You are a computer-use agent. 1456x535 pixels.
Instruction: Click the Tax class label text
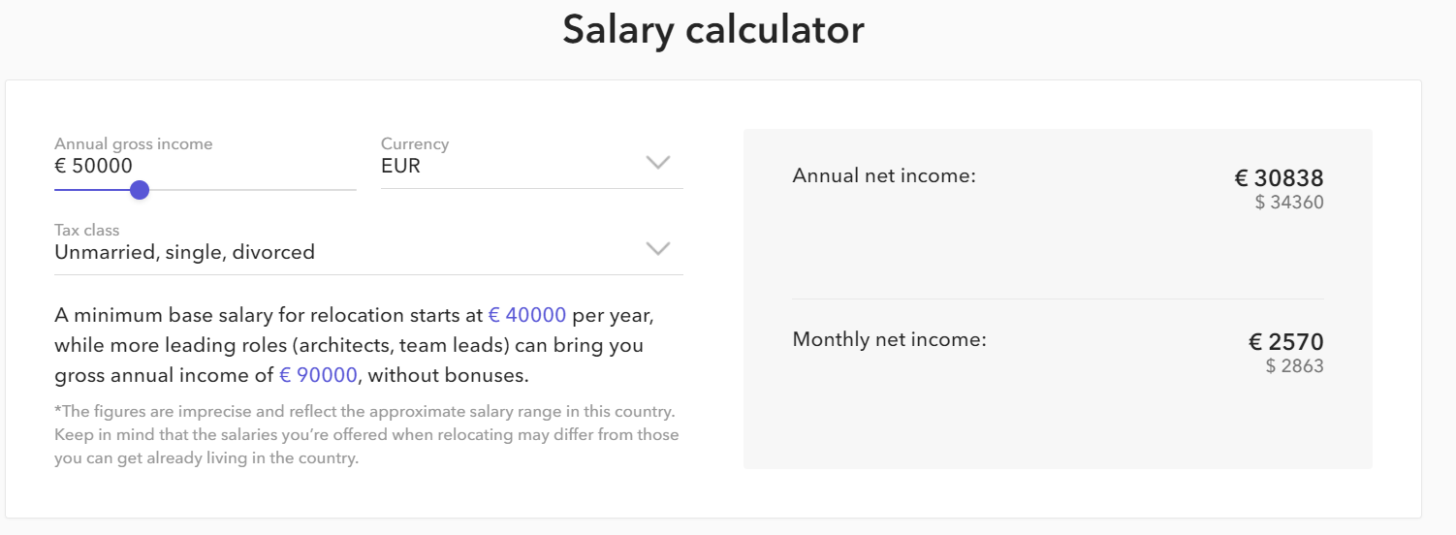tap(87, 231)
